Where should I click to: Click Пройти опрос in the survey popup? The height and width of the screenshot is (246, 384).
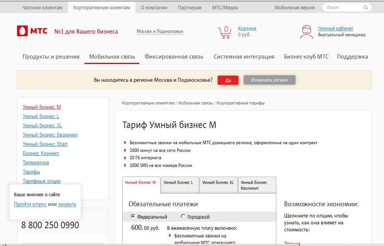(30, 204)
